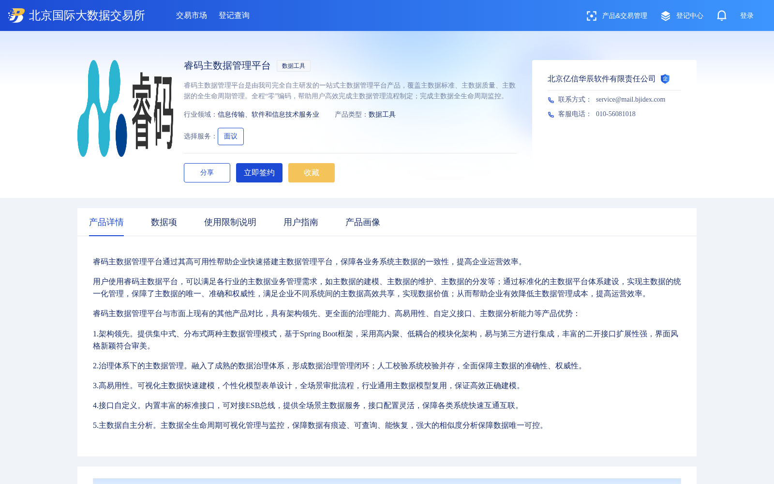Go to 登记中心

[689, 16]
